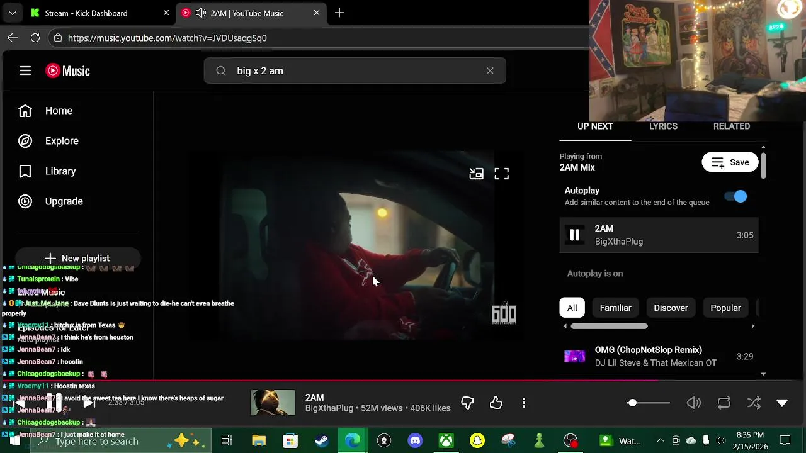
Task: Switch to UP NEXT tab
Action: tap(595, 126)
